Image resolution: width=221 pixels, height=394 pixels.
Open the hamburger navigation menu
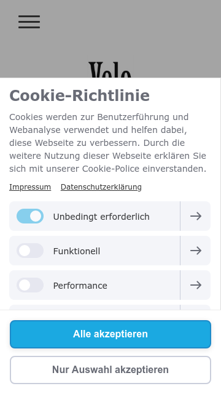29,22
